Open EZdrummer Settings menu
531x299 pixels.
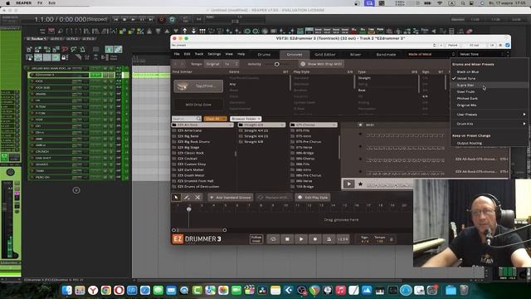coord(214,54)
